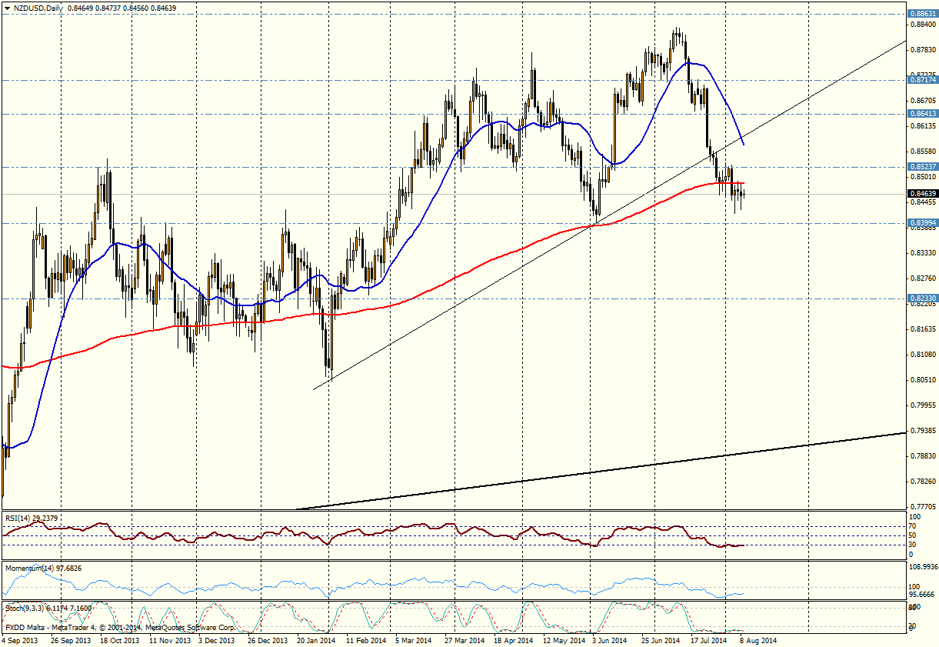The image size is (939, 647).
Task: Click the 0.86413 price level label
Action: (922, 113)
